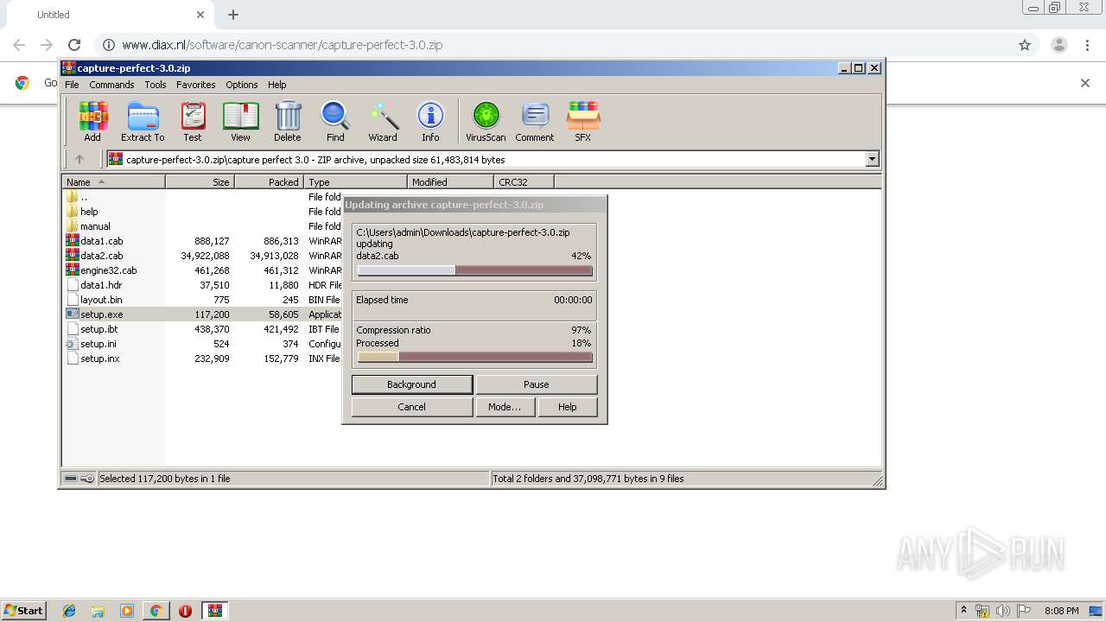The height and width of the screenshot is (622, 1106).
Task: Open Opera from the taskbar
Action: pyautogui.click(x=185, y=611)
